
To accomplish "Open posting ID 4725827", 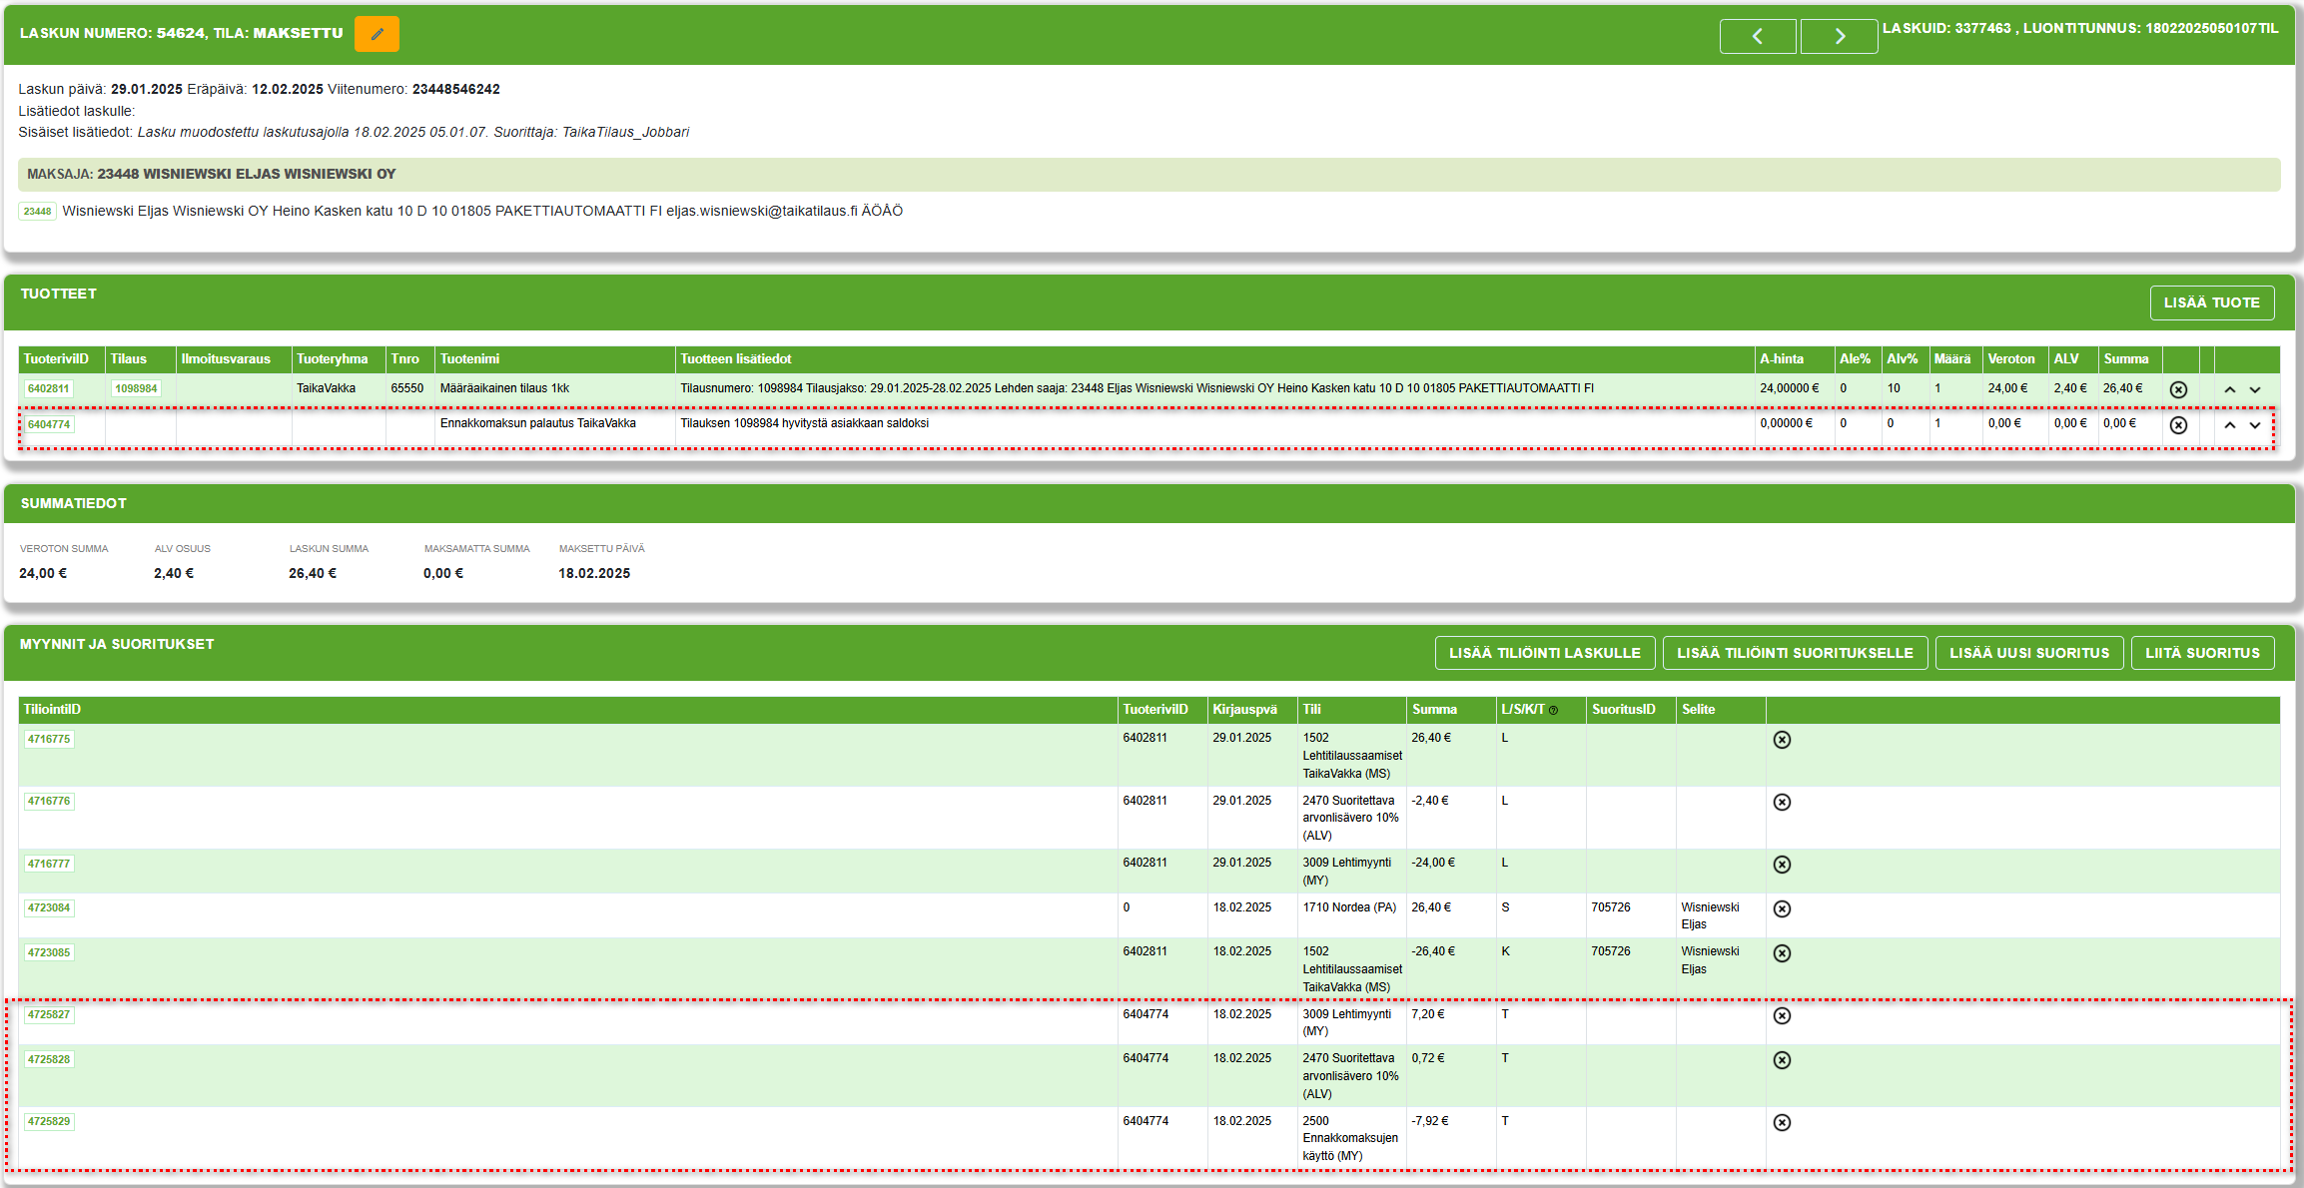I will (49, 1015).
